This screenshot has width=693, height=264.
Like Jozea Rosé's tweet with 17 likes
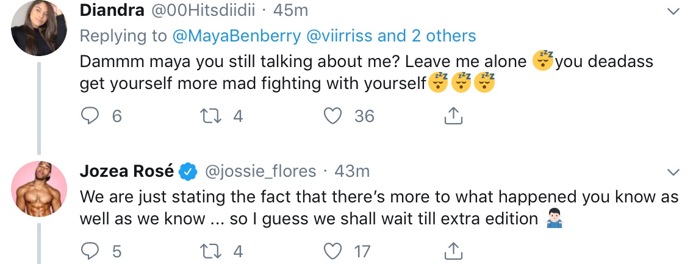click(x=333, y=251)
